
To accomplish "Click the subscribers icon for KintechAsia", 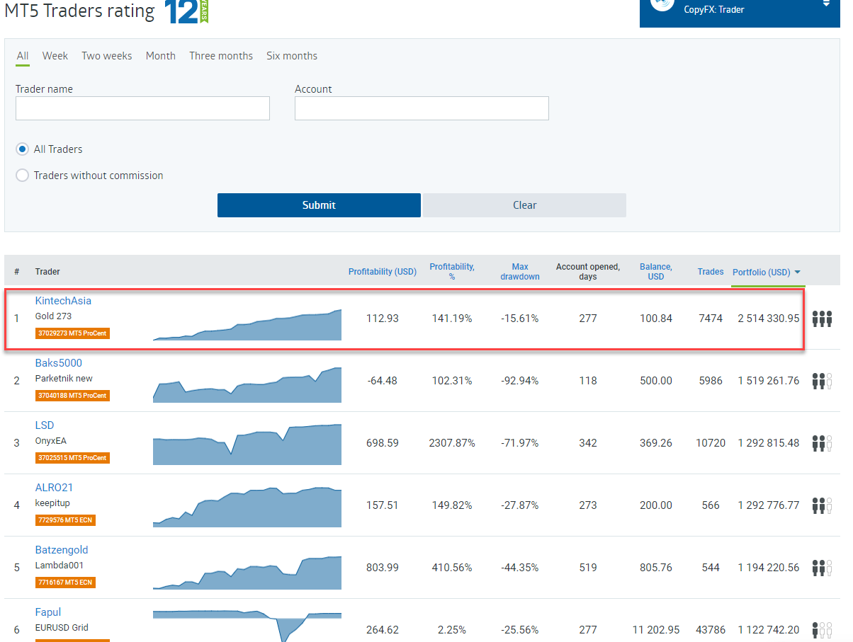I will (x=821, y=319).
